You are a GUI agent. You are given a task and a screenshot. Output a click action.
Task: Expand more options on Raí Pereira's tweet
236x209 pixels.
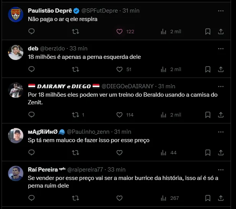click(x=221, y=169)
